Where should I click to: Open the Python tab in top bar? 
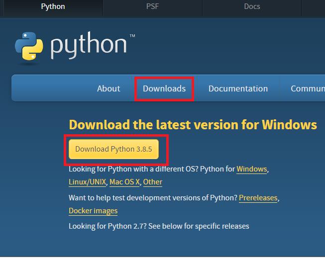click(x=53, y=6)
